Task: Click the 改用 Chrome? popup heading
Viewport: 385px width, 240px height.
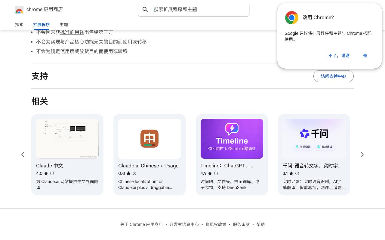Action: coord(318,18)
